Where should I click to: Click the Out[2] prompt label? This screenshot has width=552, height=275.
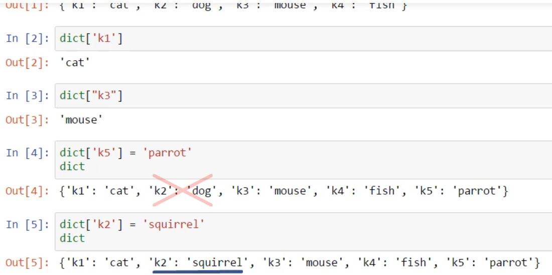click(x=28, y=63)
